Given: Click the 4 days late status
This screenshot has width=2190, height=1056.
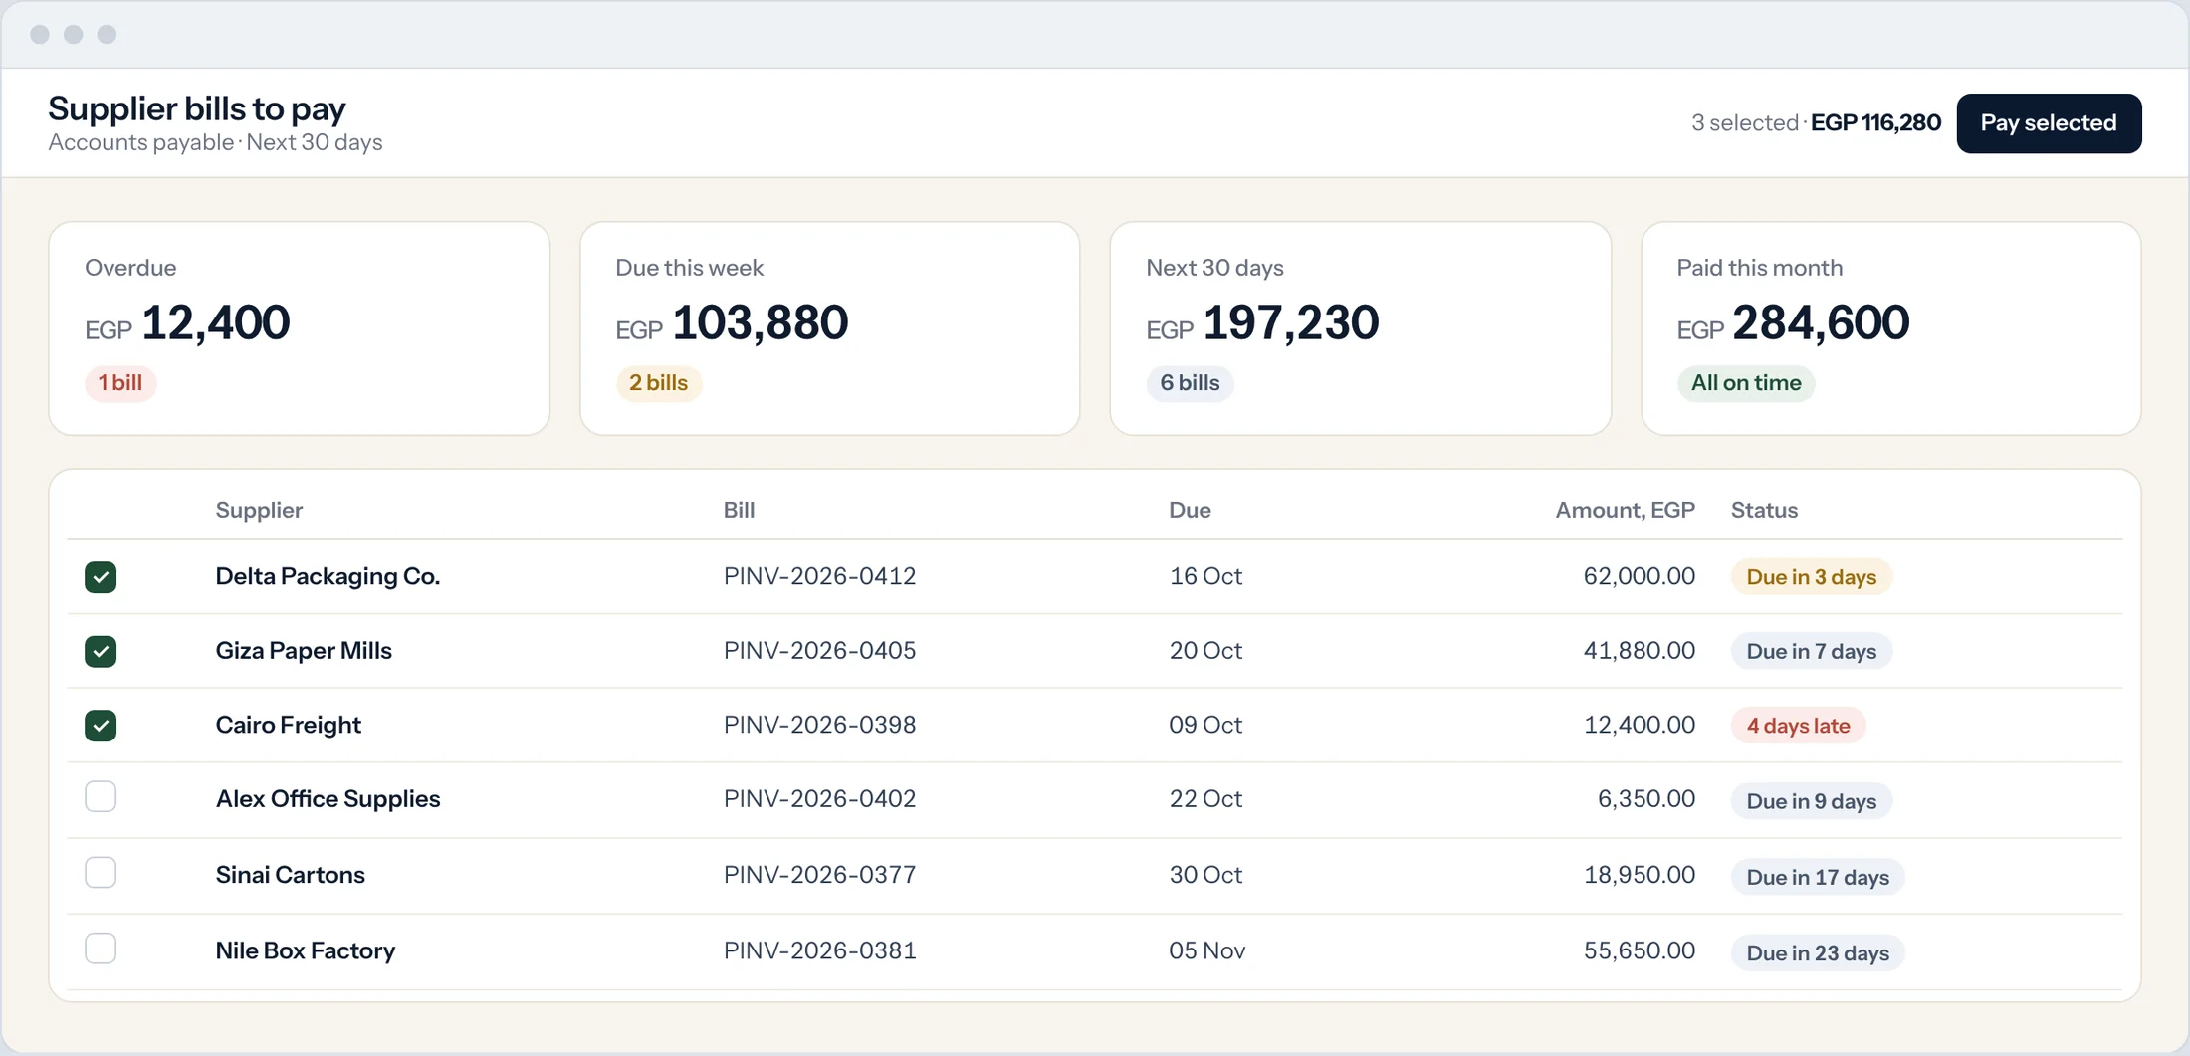Looking at the screenshot, I should pyautogui.click(x=1798, y=726).
